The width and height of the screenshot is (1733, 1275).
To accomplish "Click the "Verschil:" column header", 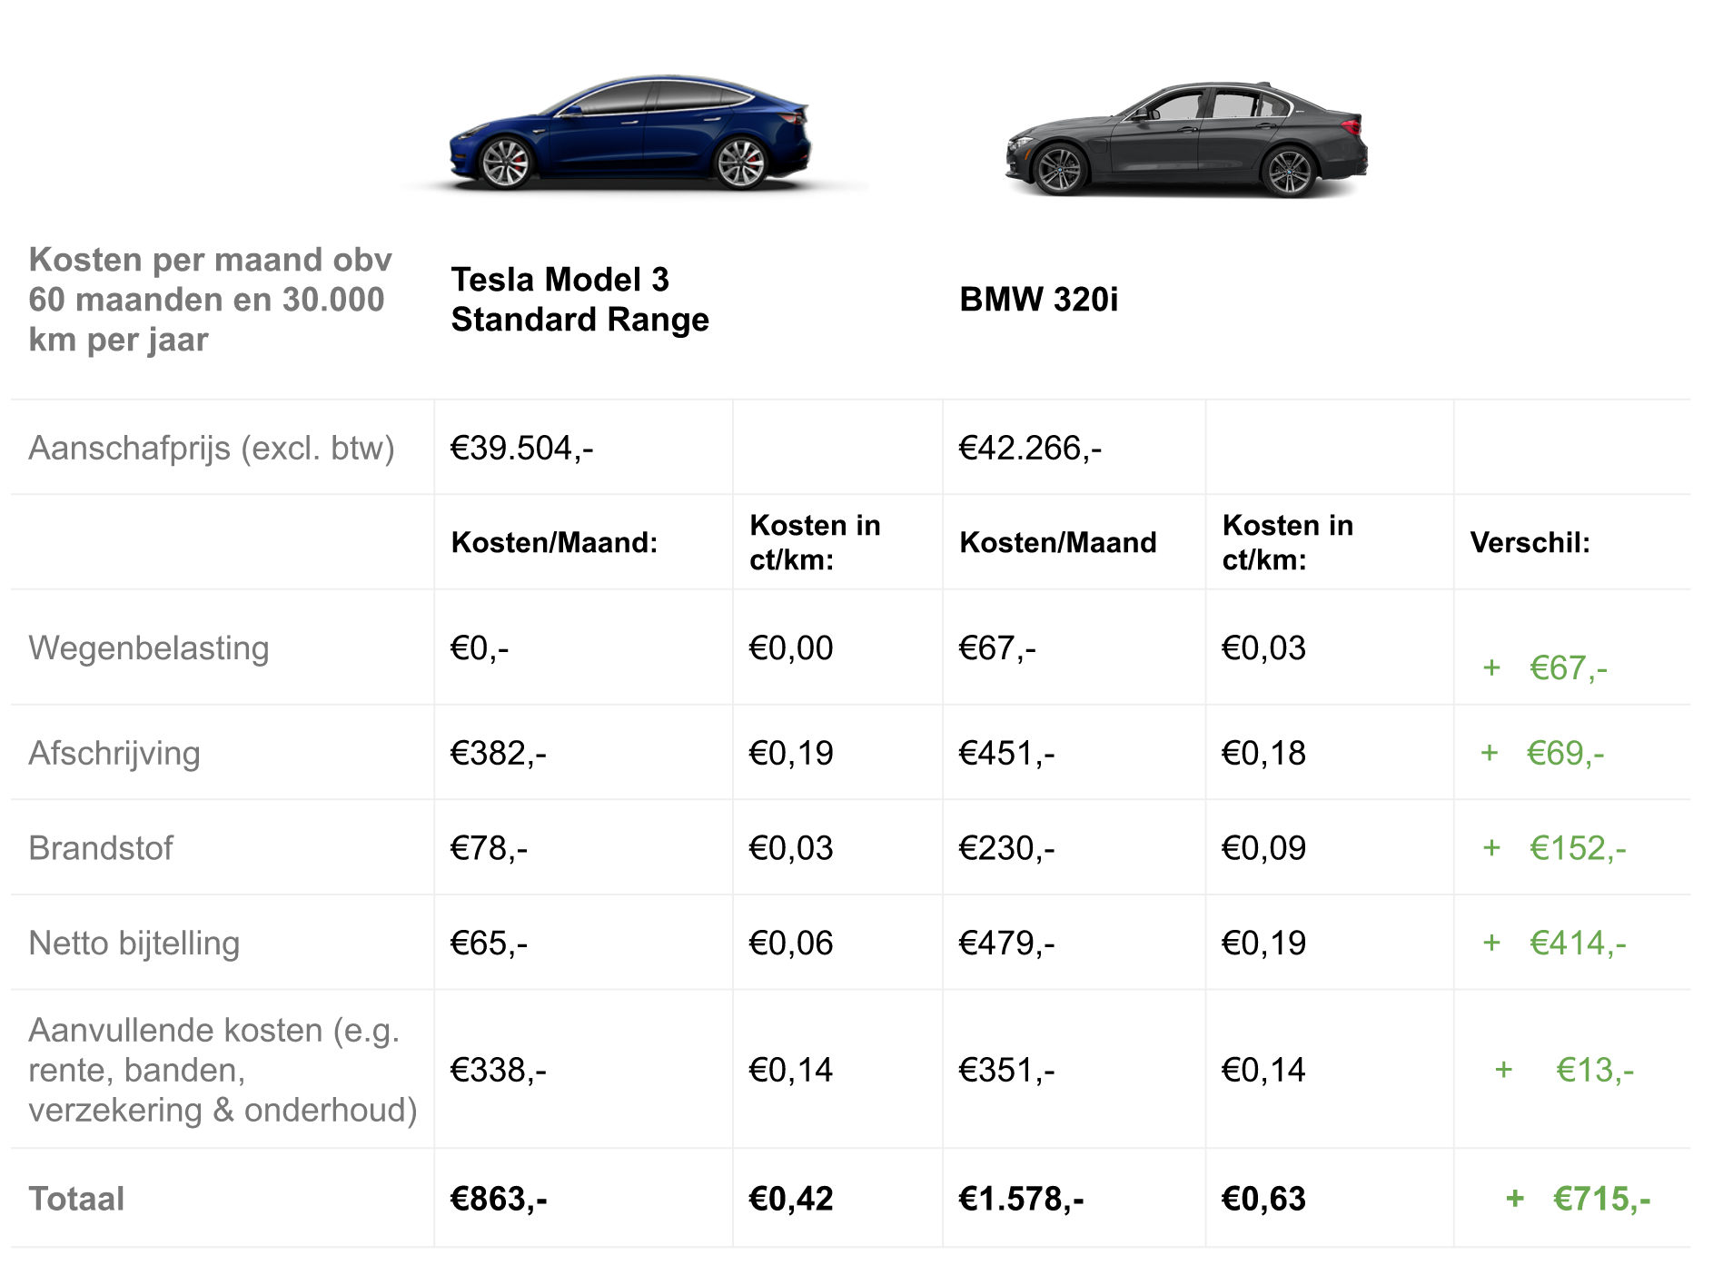I will (x=1530, y=542).
